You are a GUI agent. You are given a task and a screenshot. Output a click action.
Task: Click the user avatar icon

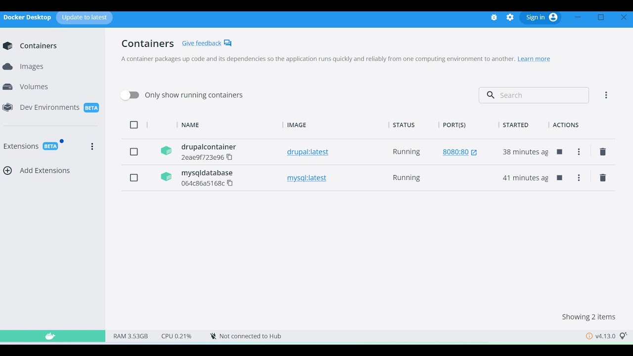tap(553, 17)
